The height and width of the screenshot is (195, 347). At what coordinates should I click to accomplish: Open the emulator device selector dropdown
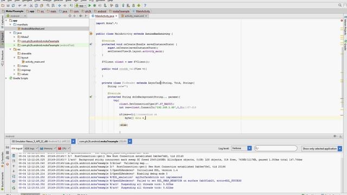coord(73,141)
